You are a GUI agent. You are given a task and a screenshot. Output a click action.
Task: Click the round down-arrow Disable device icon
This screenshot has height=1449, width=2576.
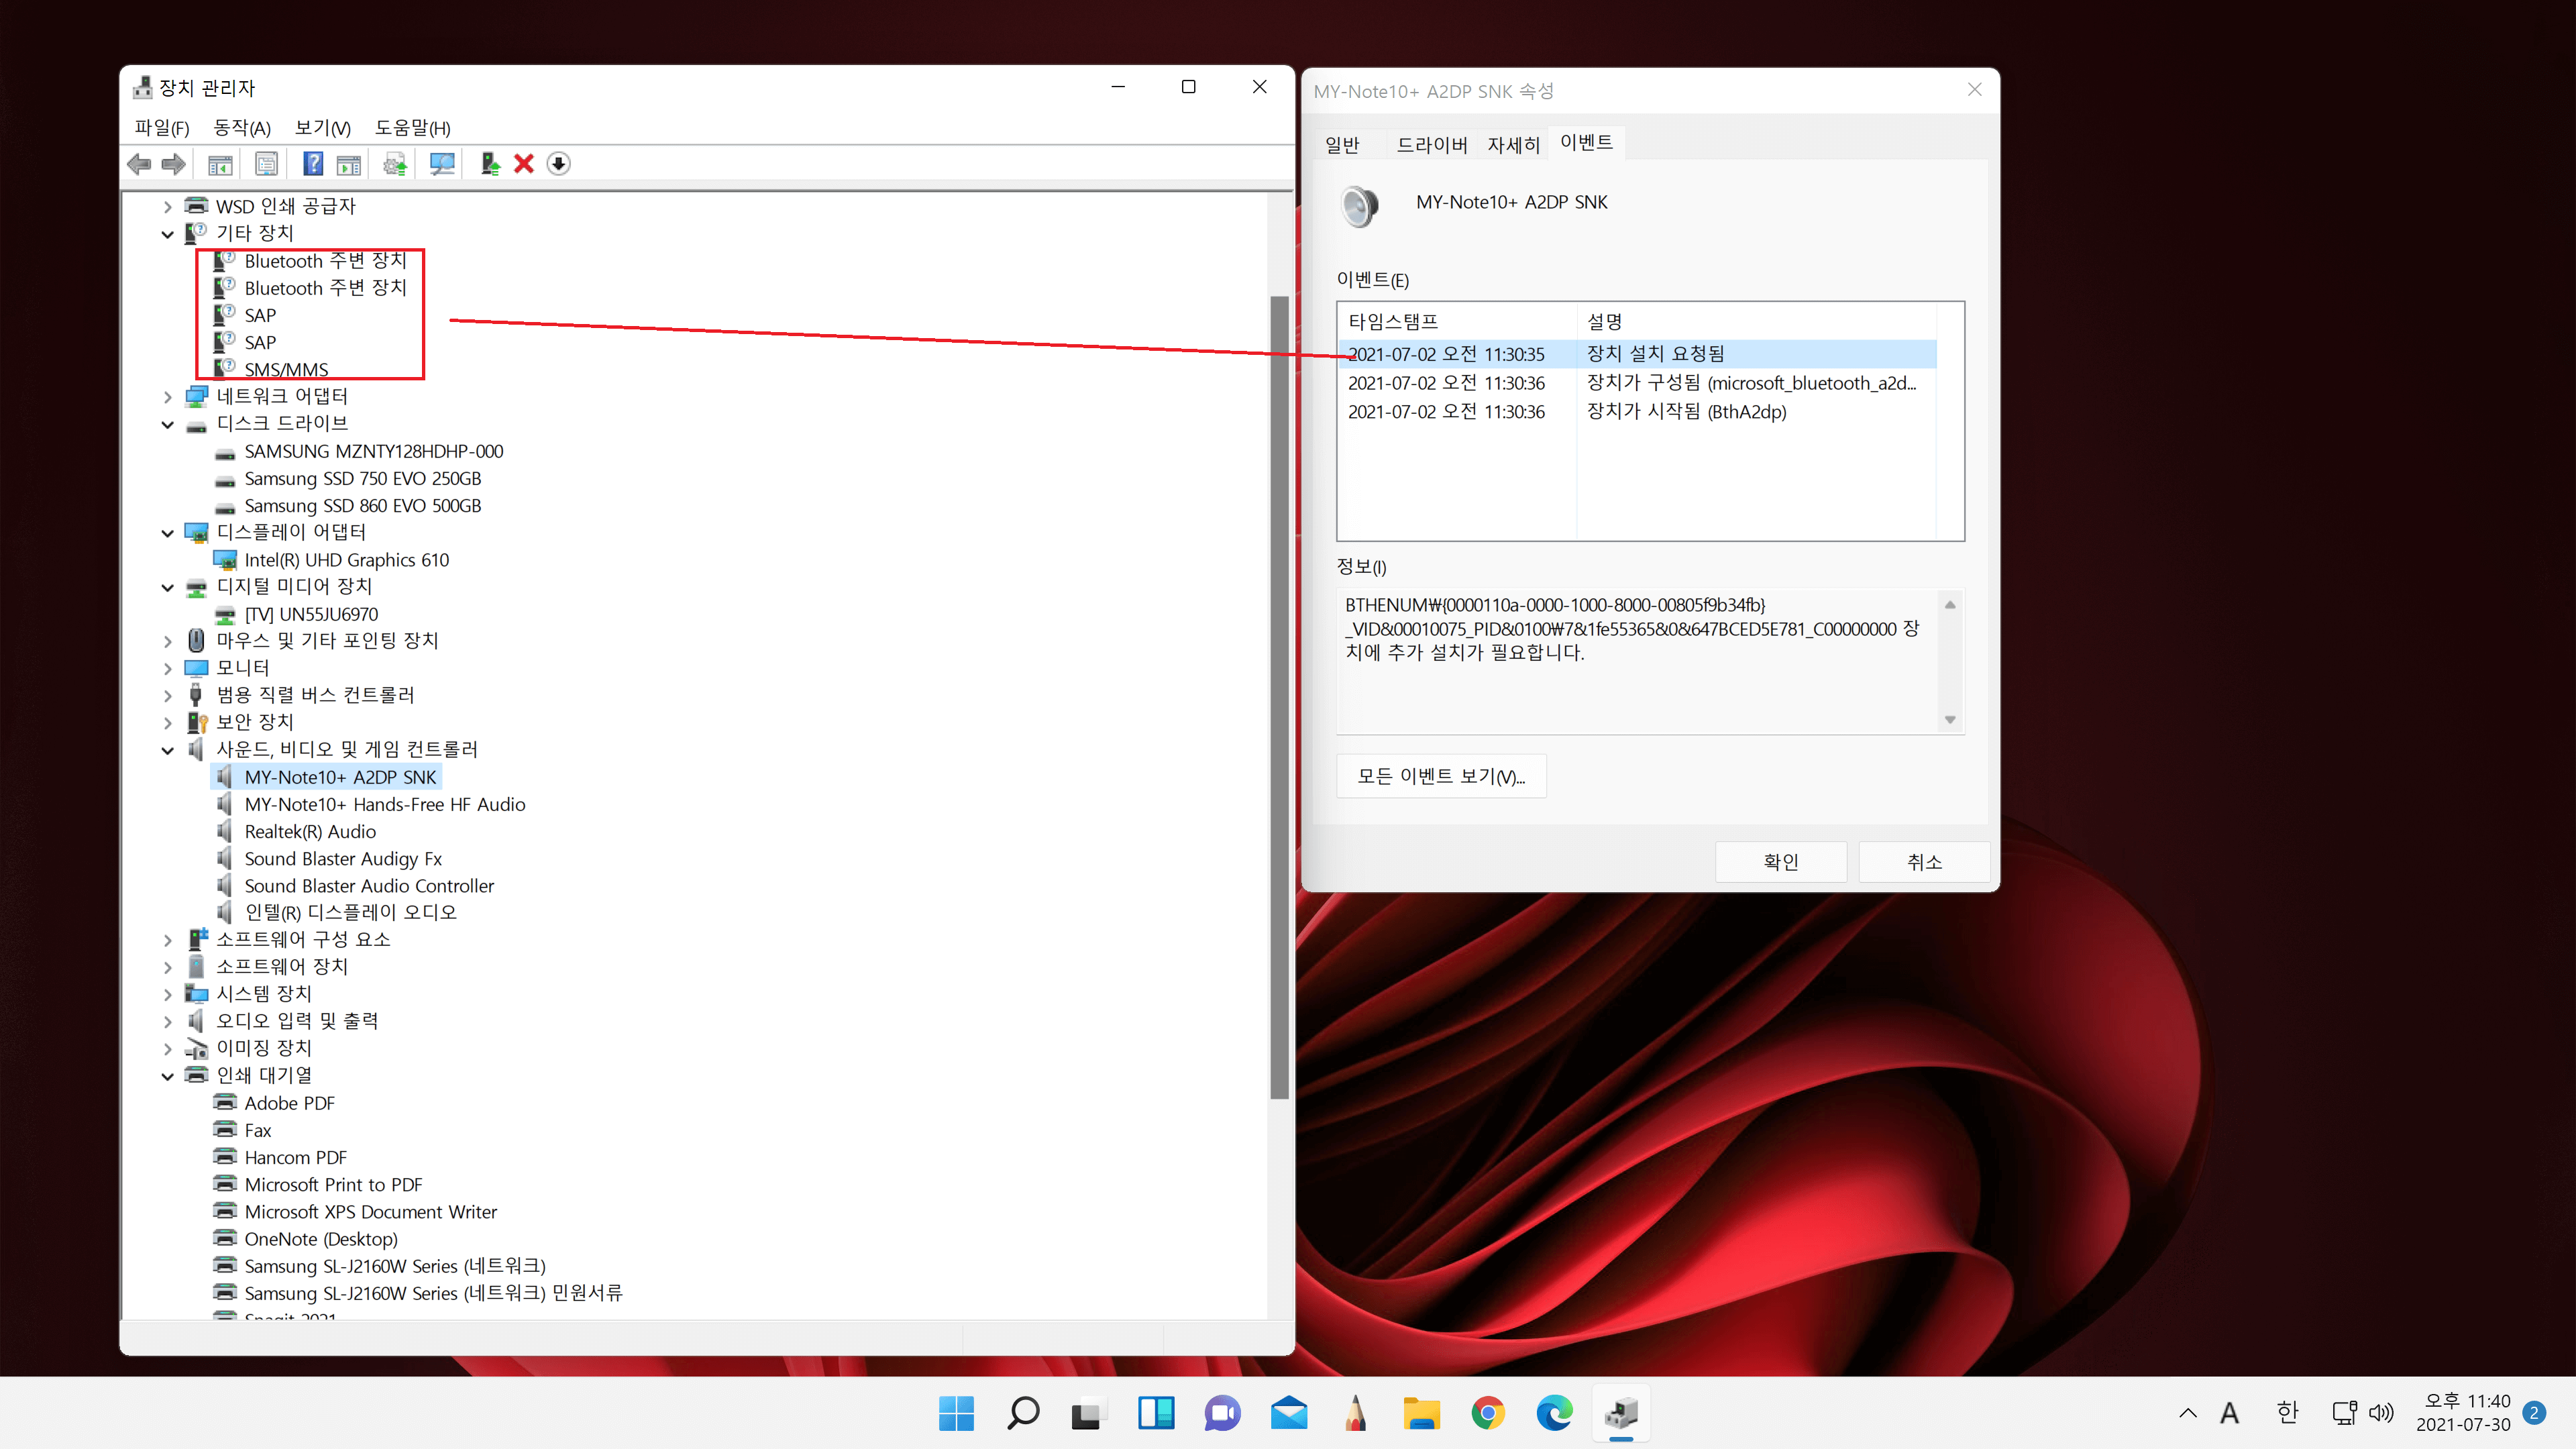[x=559, y=164]
